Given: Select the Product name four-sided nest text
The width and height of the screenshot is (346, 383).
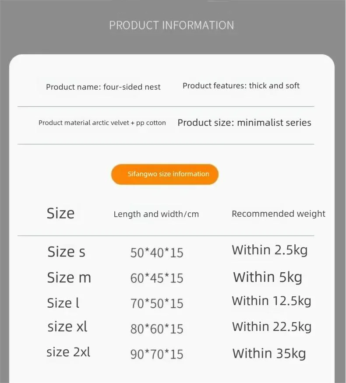Looking at the screenshot, I should [103, 87].
